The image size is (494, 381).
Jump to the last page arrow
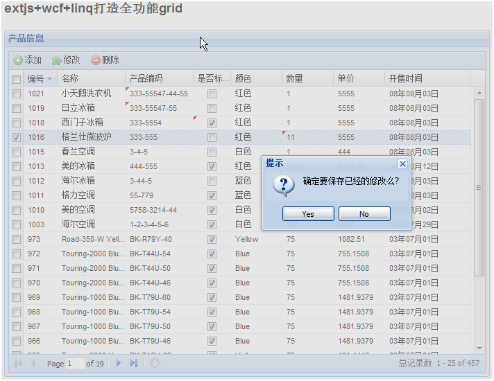pos(134,363)
